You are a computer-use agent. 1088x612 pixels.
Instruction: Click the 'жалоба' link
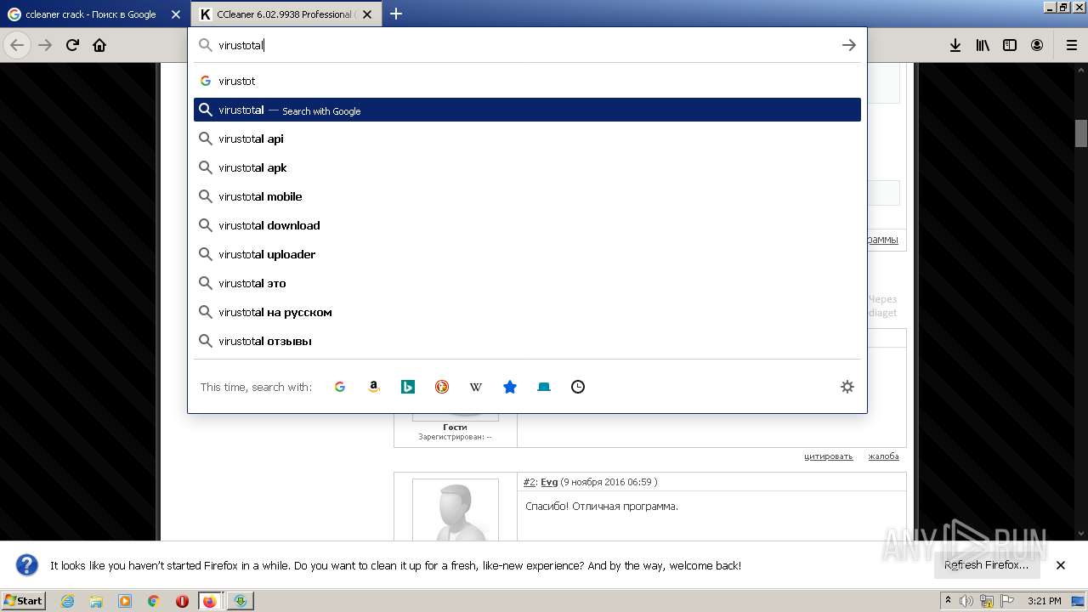883,456
